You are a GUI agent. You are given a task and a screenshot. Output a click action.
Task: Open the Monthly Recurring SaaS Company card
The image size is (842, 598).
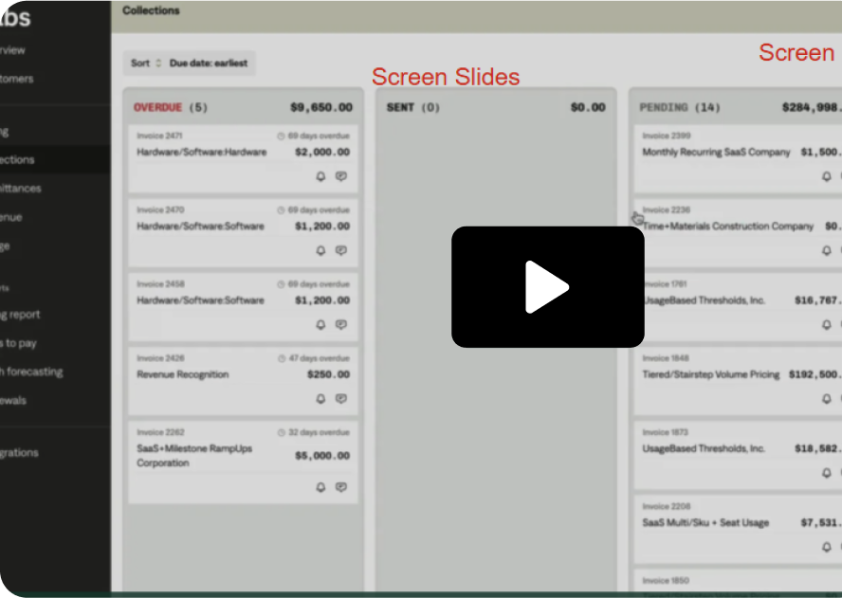738,159
